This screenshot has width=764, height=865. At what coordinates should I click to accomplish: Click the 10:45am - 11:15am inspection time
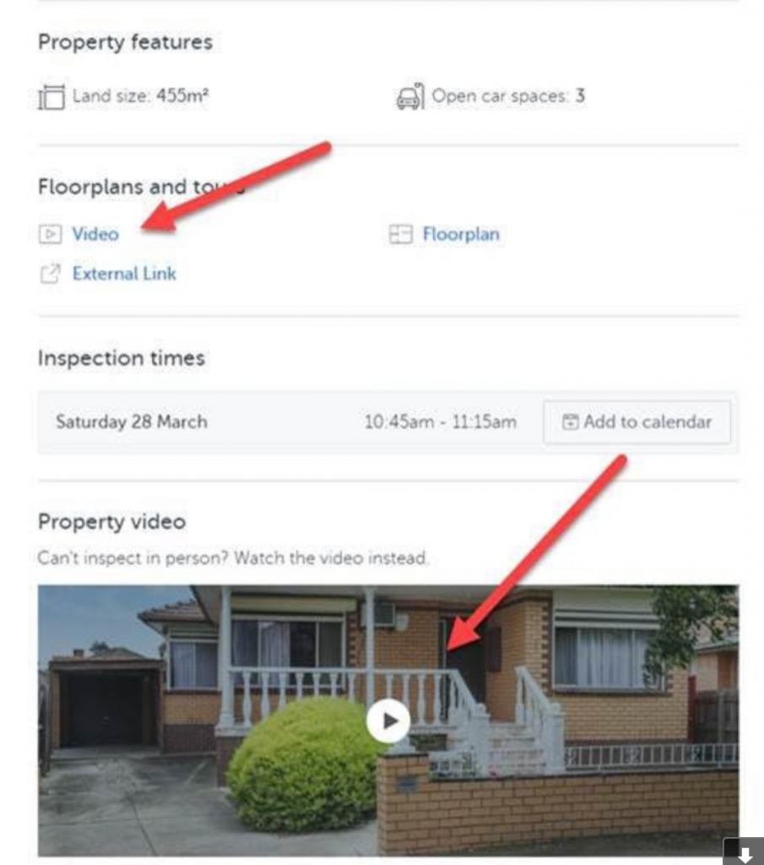441,422
